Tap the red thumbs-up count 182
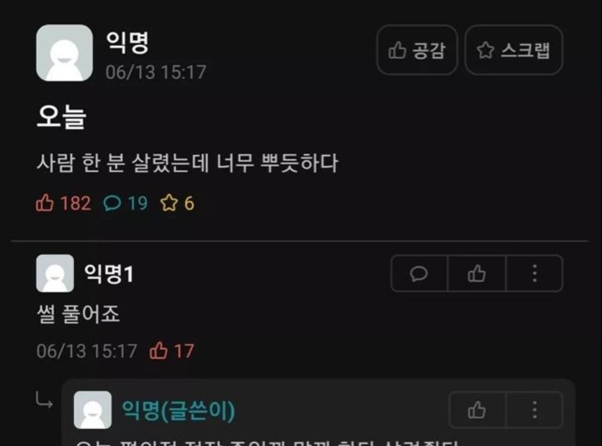Image resolution: width=602 pixels, height=446 pixels. pyautogui.click(x=64, y=203)
